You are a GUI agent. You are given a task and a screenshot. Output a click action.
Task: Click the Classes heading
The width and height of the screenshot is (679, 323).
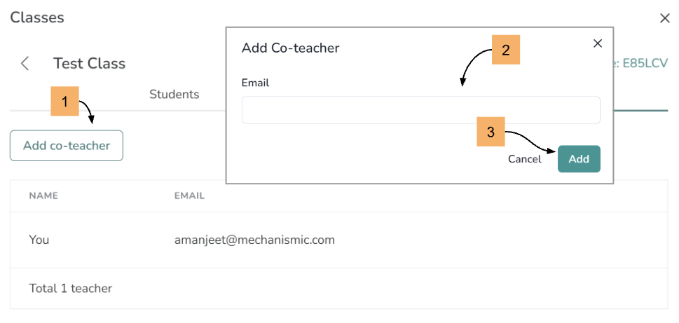point(37,18)
